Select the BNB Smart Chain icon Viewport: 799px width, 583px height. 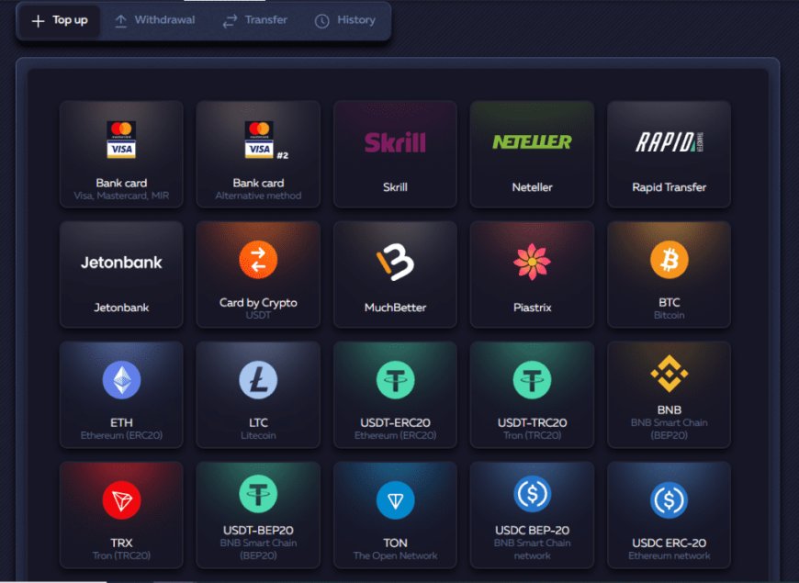[x=669, y=374]
